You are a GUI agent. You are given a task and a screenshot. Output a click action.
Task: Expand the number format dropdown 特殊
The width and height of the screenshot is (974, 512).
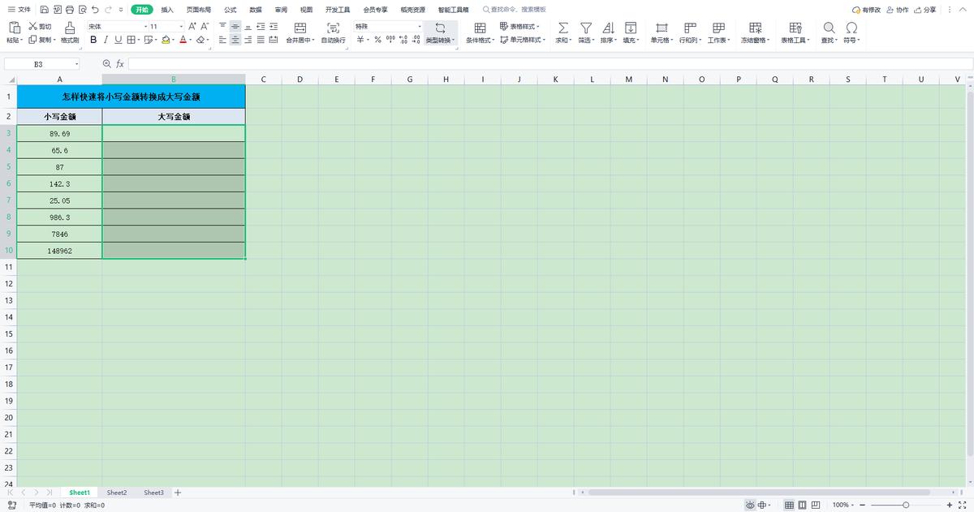pyautogui.click(x=418, y=27)
